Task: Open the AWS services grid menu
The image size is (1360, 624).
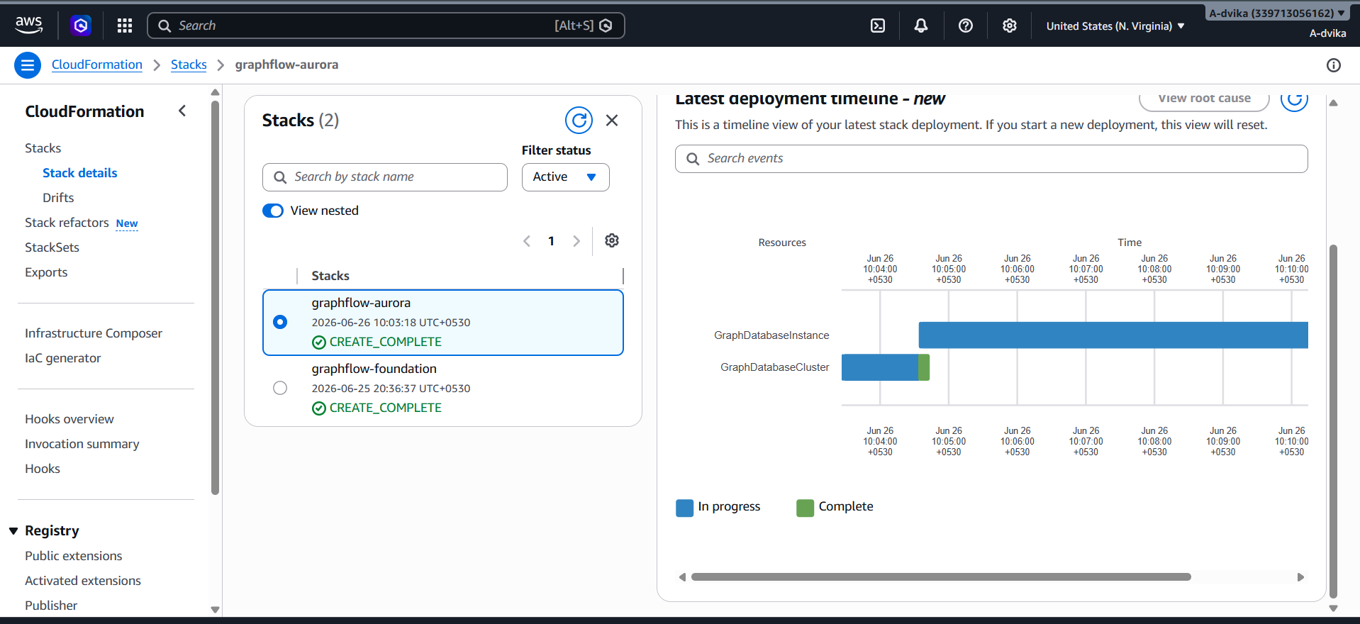Action: pos(125,26)
